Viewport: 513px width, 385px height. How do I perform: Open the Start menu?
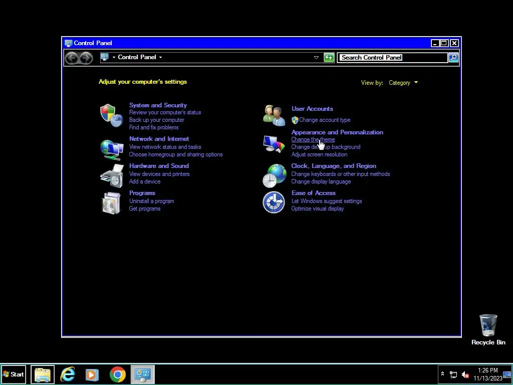click(x=14, y=374)
